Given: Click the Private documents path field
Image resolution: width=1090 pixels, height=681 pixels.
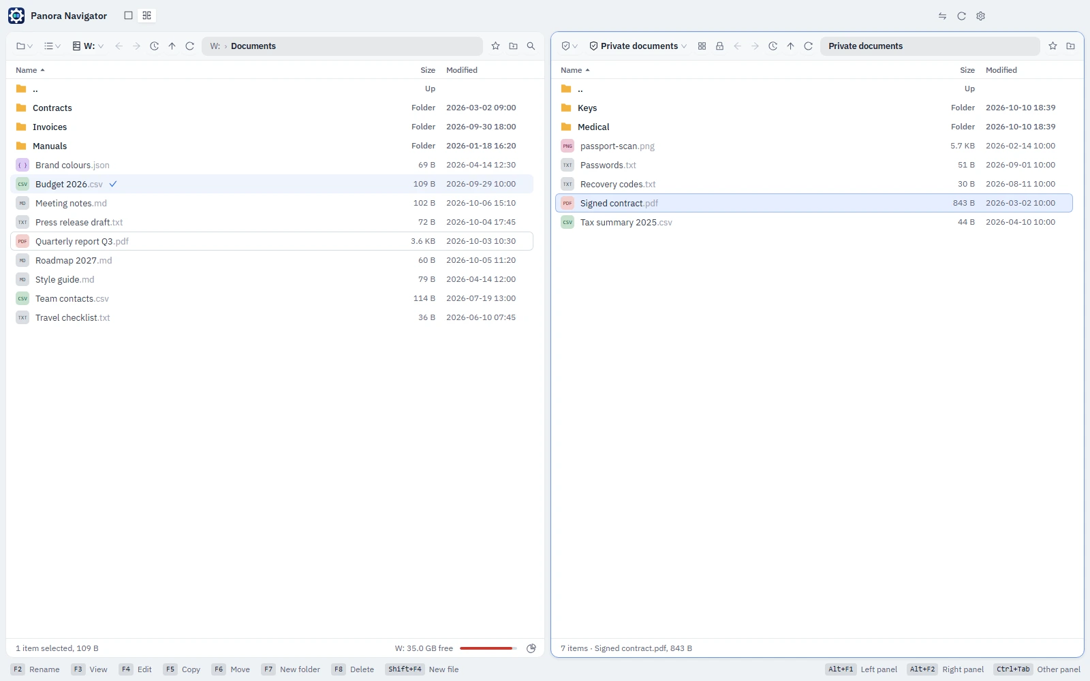Looking at the screenshot, I should point(930,46).
